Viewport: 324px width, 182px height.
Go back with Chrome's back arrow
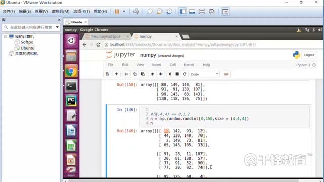pyautogui.click(x=84, y=45)
